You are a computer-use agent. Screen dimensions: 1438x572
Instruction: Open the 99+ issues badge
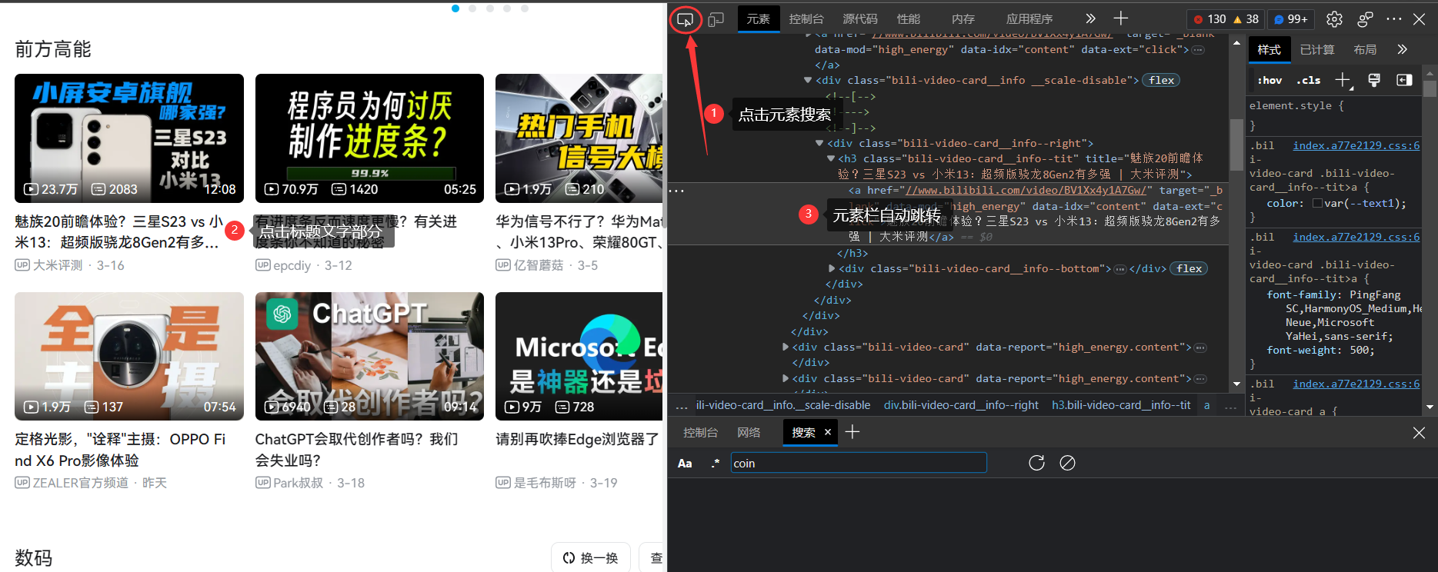[x=1291, y=19]
